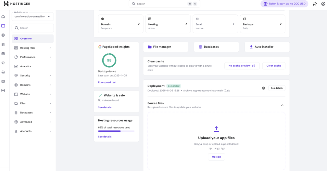Click the globe icon in left rail
The height and width of the screenshot is (171, 327).
click(3, 35)
